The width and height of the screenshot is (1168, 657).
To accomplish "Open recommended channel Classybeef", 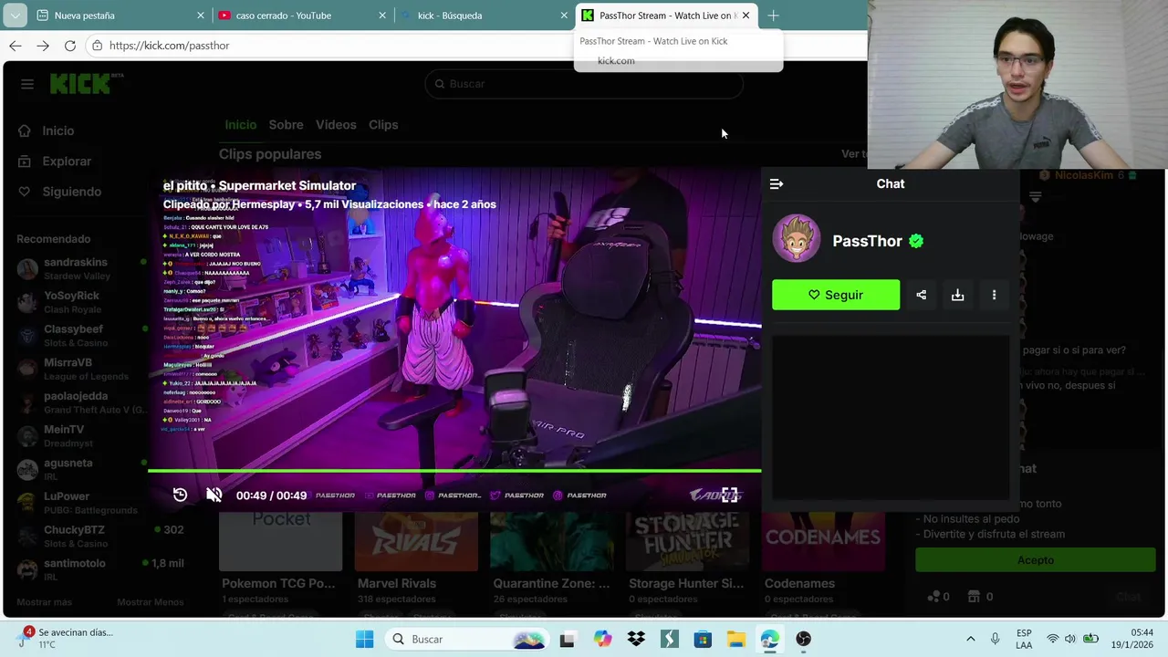I will 82,335.
